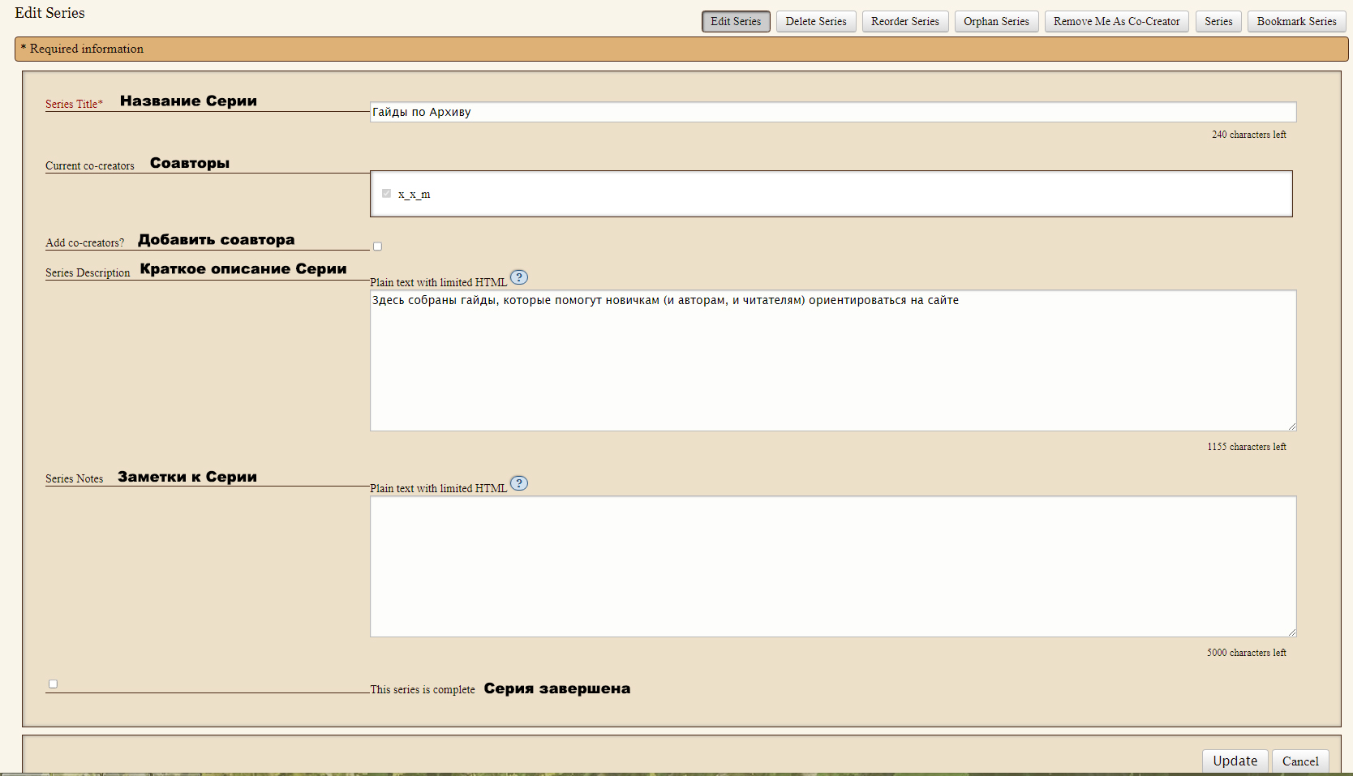This screenshot has height=776, width=1353.
Task: Go to Orphan Series option
Action: (x=996, y=21)
